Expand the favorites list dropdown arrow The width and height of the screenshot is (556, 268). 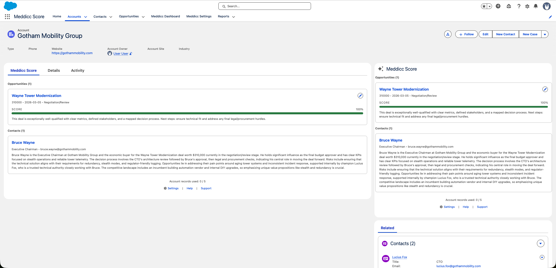tap(489, 6)
